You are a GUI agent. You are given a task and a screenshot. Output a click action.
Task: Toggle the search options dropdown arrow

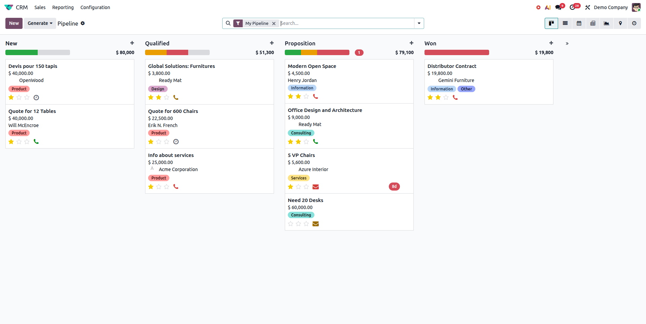click(419, 23)
